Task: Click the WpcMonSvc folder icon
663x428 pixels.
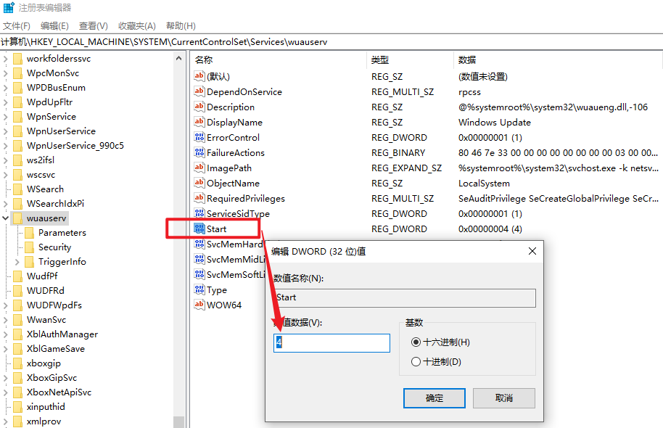Action: [17, 73]
